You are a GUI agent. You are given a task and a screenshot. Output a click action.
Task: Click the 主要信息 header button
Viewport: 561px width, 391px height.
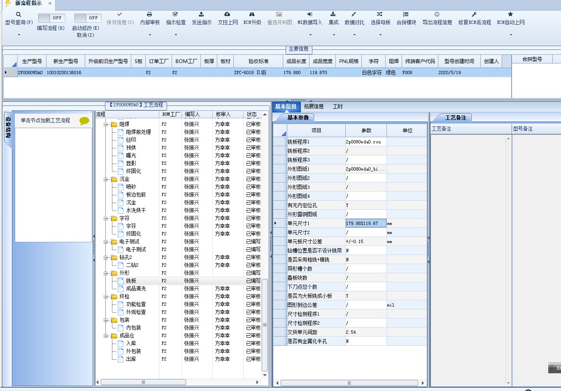tap(298, 49)
